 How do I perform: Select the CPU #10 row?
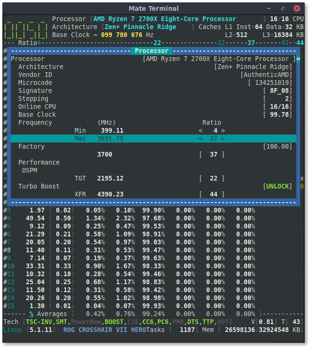point(129,266)
